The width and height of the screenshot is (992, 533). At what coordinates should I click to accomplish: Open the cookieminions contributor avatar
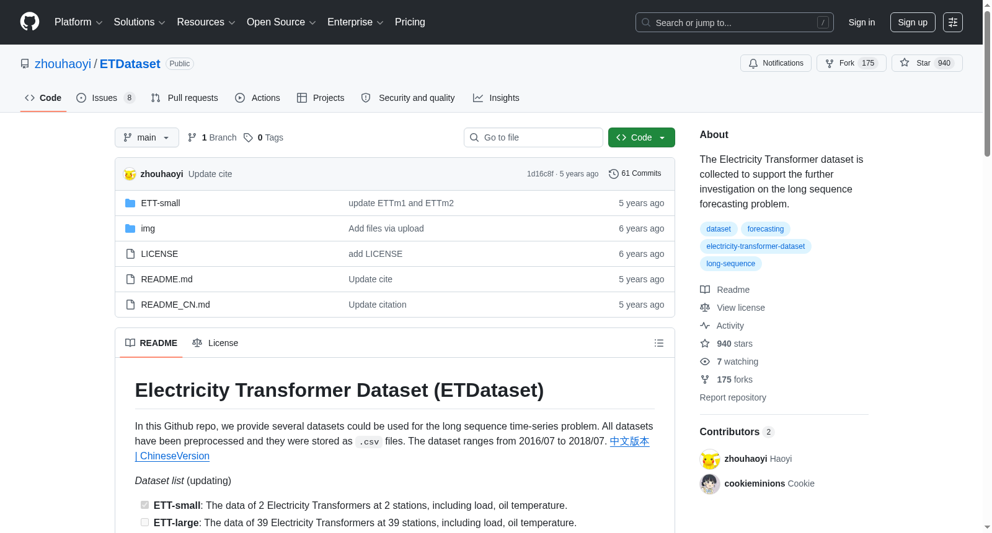click(x=710, y=483)
